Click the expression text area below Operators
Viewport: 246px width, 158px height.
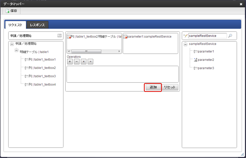(123, 74)
